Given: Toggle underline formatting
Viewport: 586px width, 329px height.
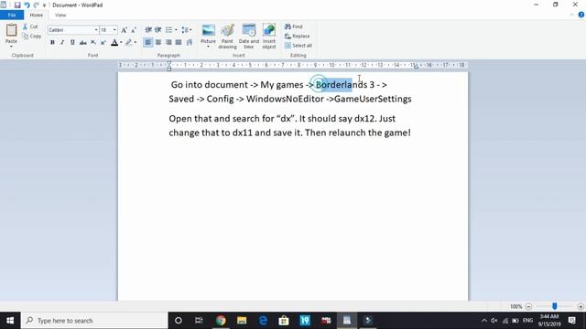Looking at the screenshot, I should coord(72,42).
